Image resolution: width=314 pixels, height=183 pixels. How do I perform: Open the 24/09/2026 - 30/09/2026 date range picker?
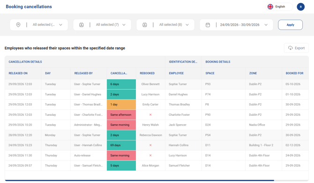point(236,25)
